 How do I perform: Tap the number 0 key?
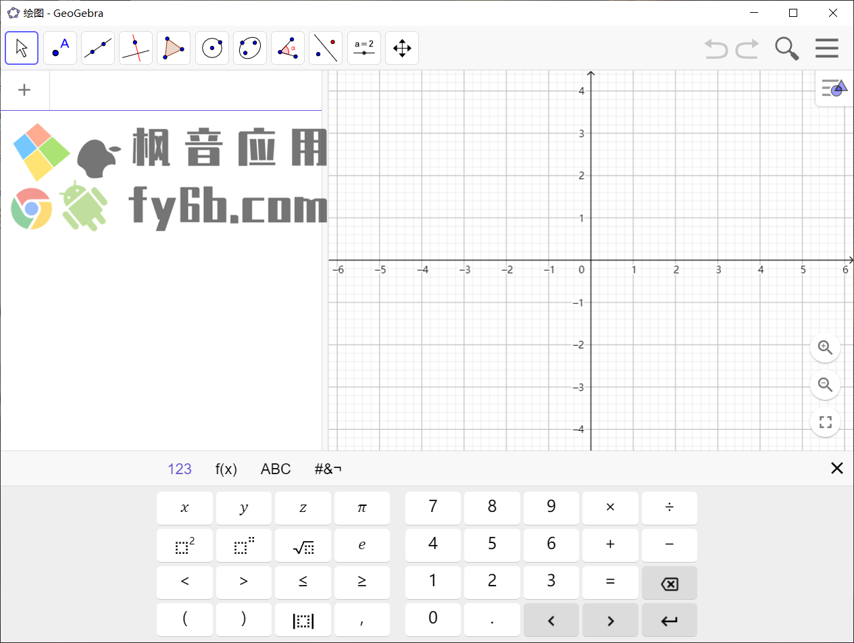click(x=433, y=619)
